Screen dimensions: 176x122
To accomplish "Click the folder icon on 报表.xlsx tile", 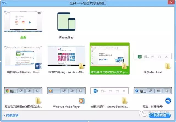I will tap(168, 66).
